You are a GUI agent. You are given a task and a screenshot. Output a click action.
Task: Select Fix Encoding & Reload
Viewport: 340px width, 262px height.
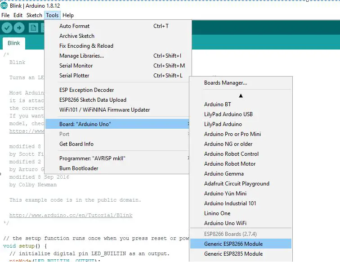pyautogui.click(x=118, y=46)
